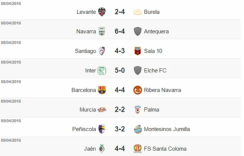Click the Jaén 4-4 Santa Coloma score
The image size is (244, 156).
120,149
